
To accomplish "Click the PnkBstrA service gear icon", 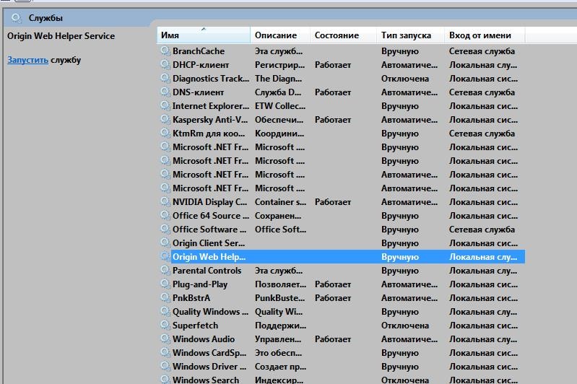I will click(x=165, y=298).
